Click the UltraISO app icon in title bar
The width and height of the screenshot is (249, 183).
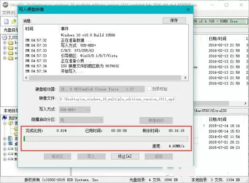[x=5, y=5]
